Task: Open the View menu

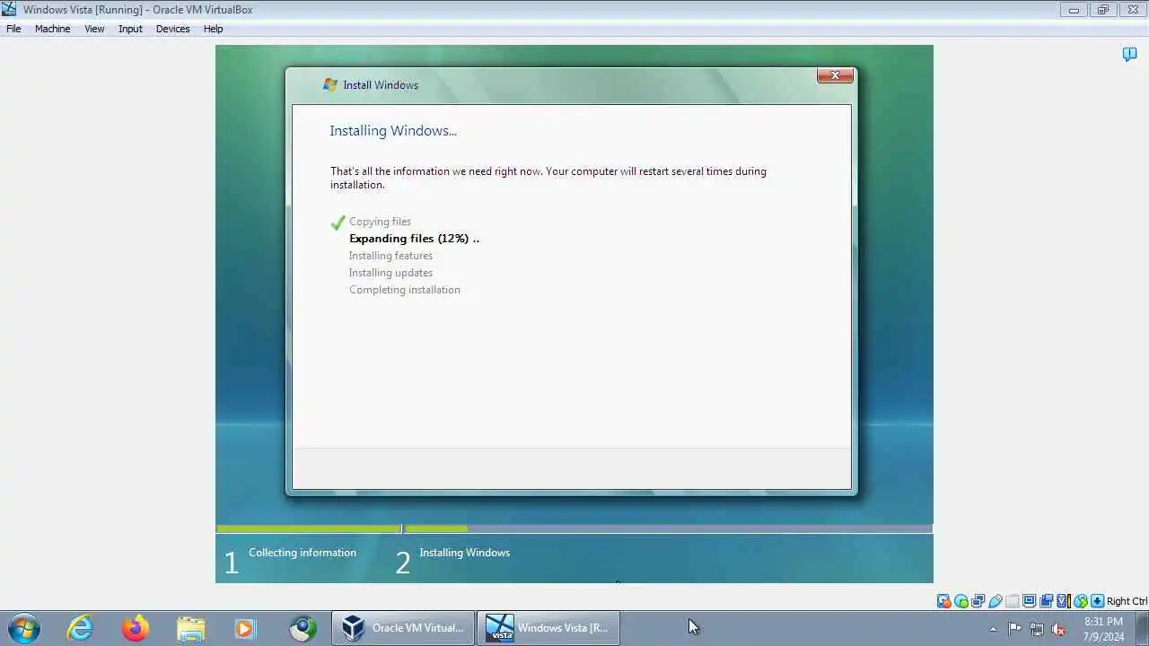Action: click(x=94, y=29)
